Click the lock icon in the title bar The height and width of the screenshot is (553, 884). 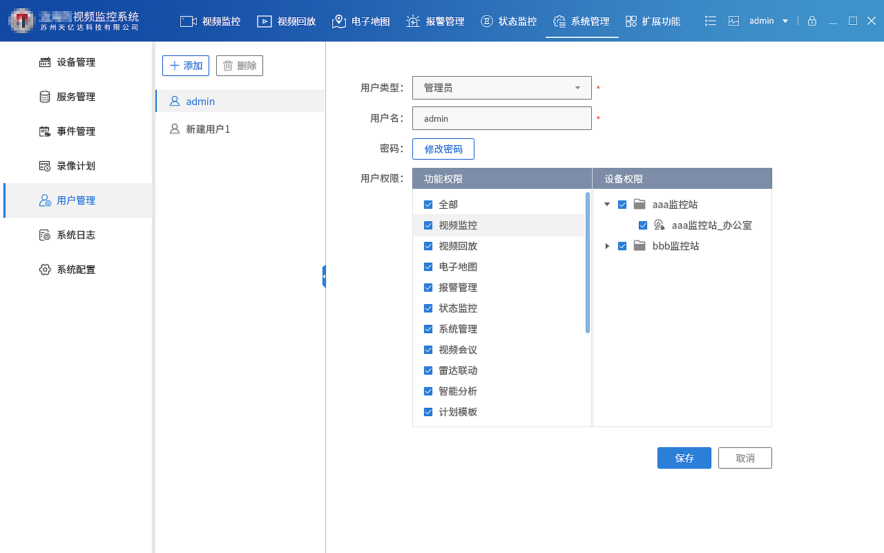812,21
